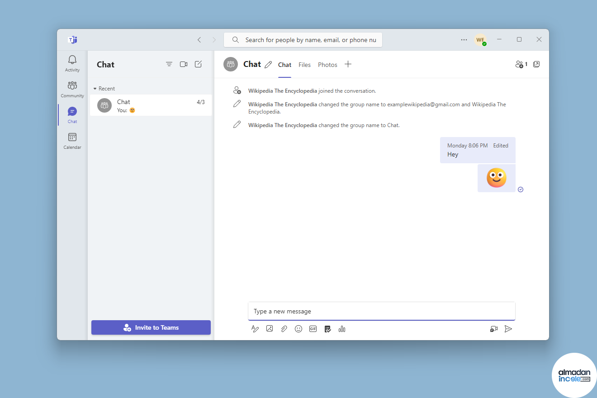Attach a file with paperclip
Viewport: 597px width, 398px height.
pos(284,329)
